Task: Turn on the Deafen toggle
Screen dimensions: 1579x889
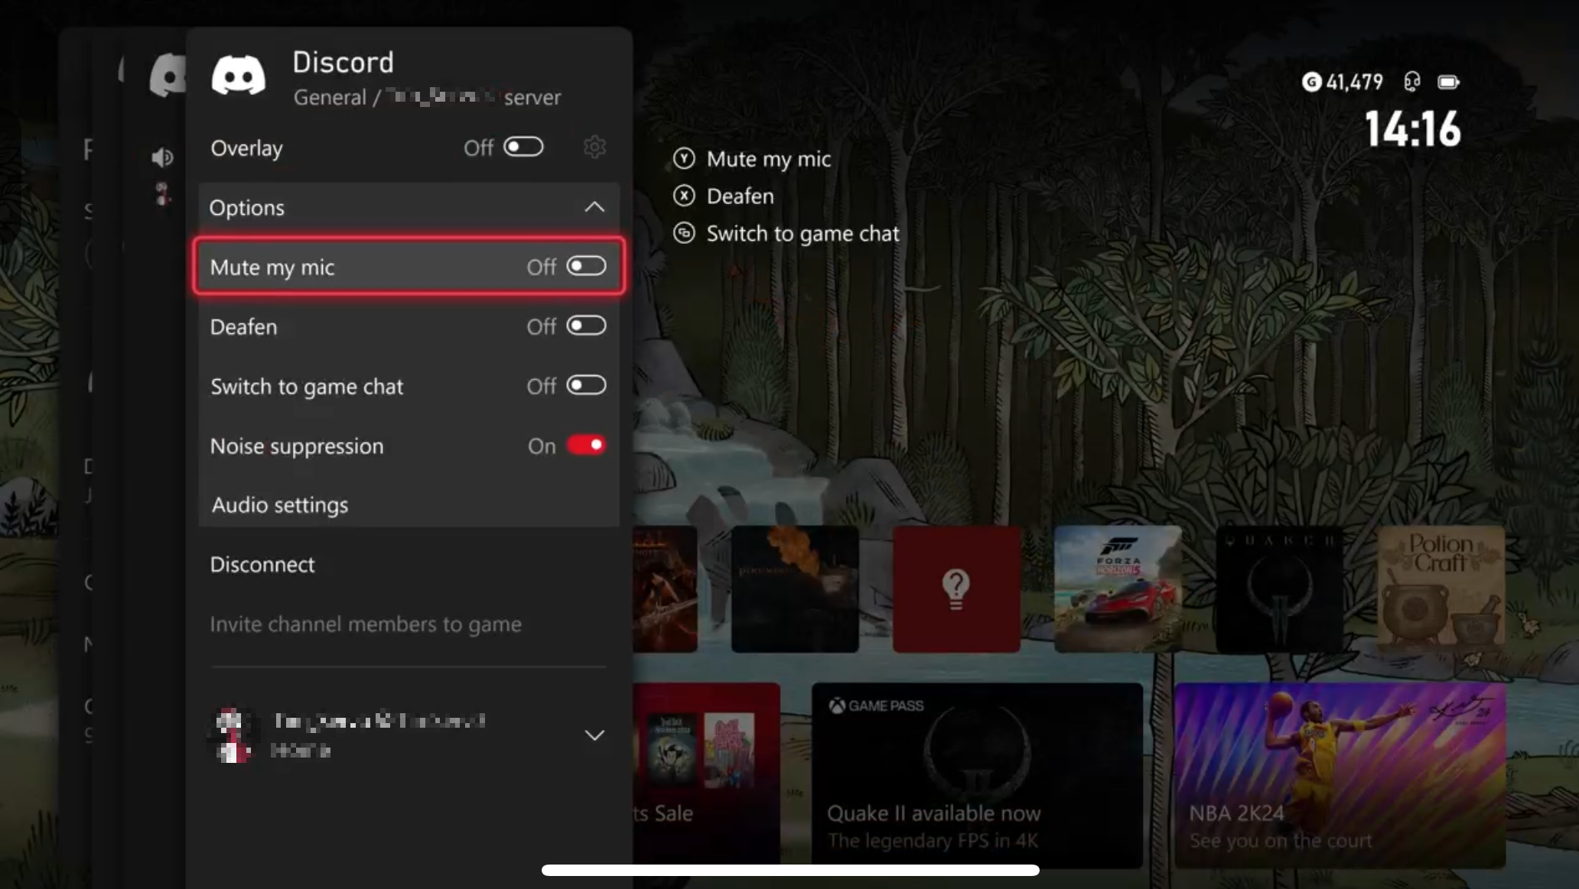Action: (x=586, y=326)
